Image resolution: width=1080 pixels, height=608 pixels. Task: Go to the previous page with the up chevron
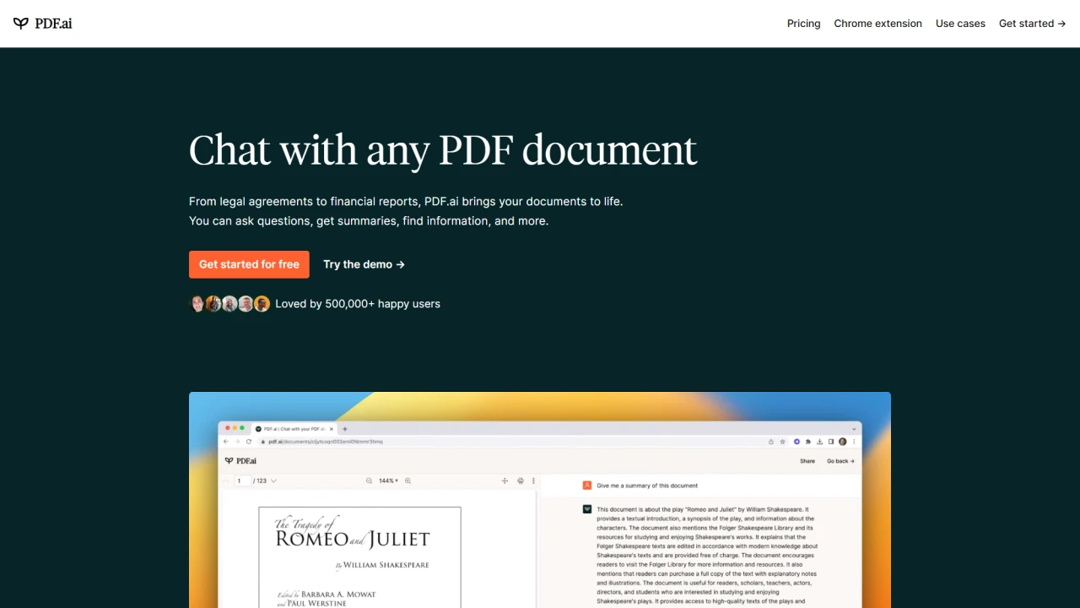pos(226,480)
